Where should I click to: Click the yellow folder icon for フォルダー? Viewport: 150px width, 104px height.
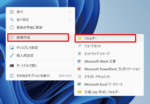pos(79,38)
